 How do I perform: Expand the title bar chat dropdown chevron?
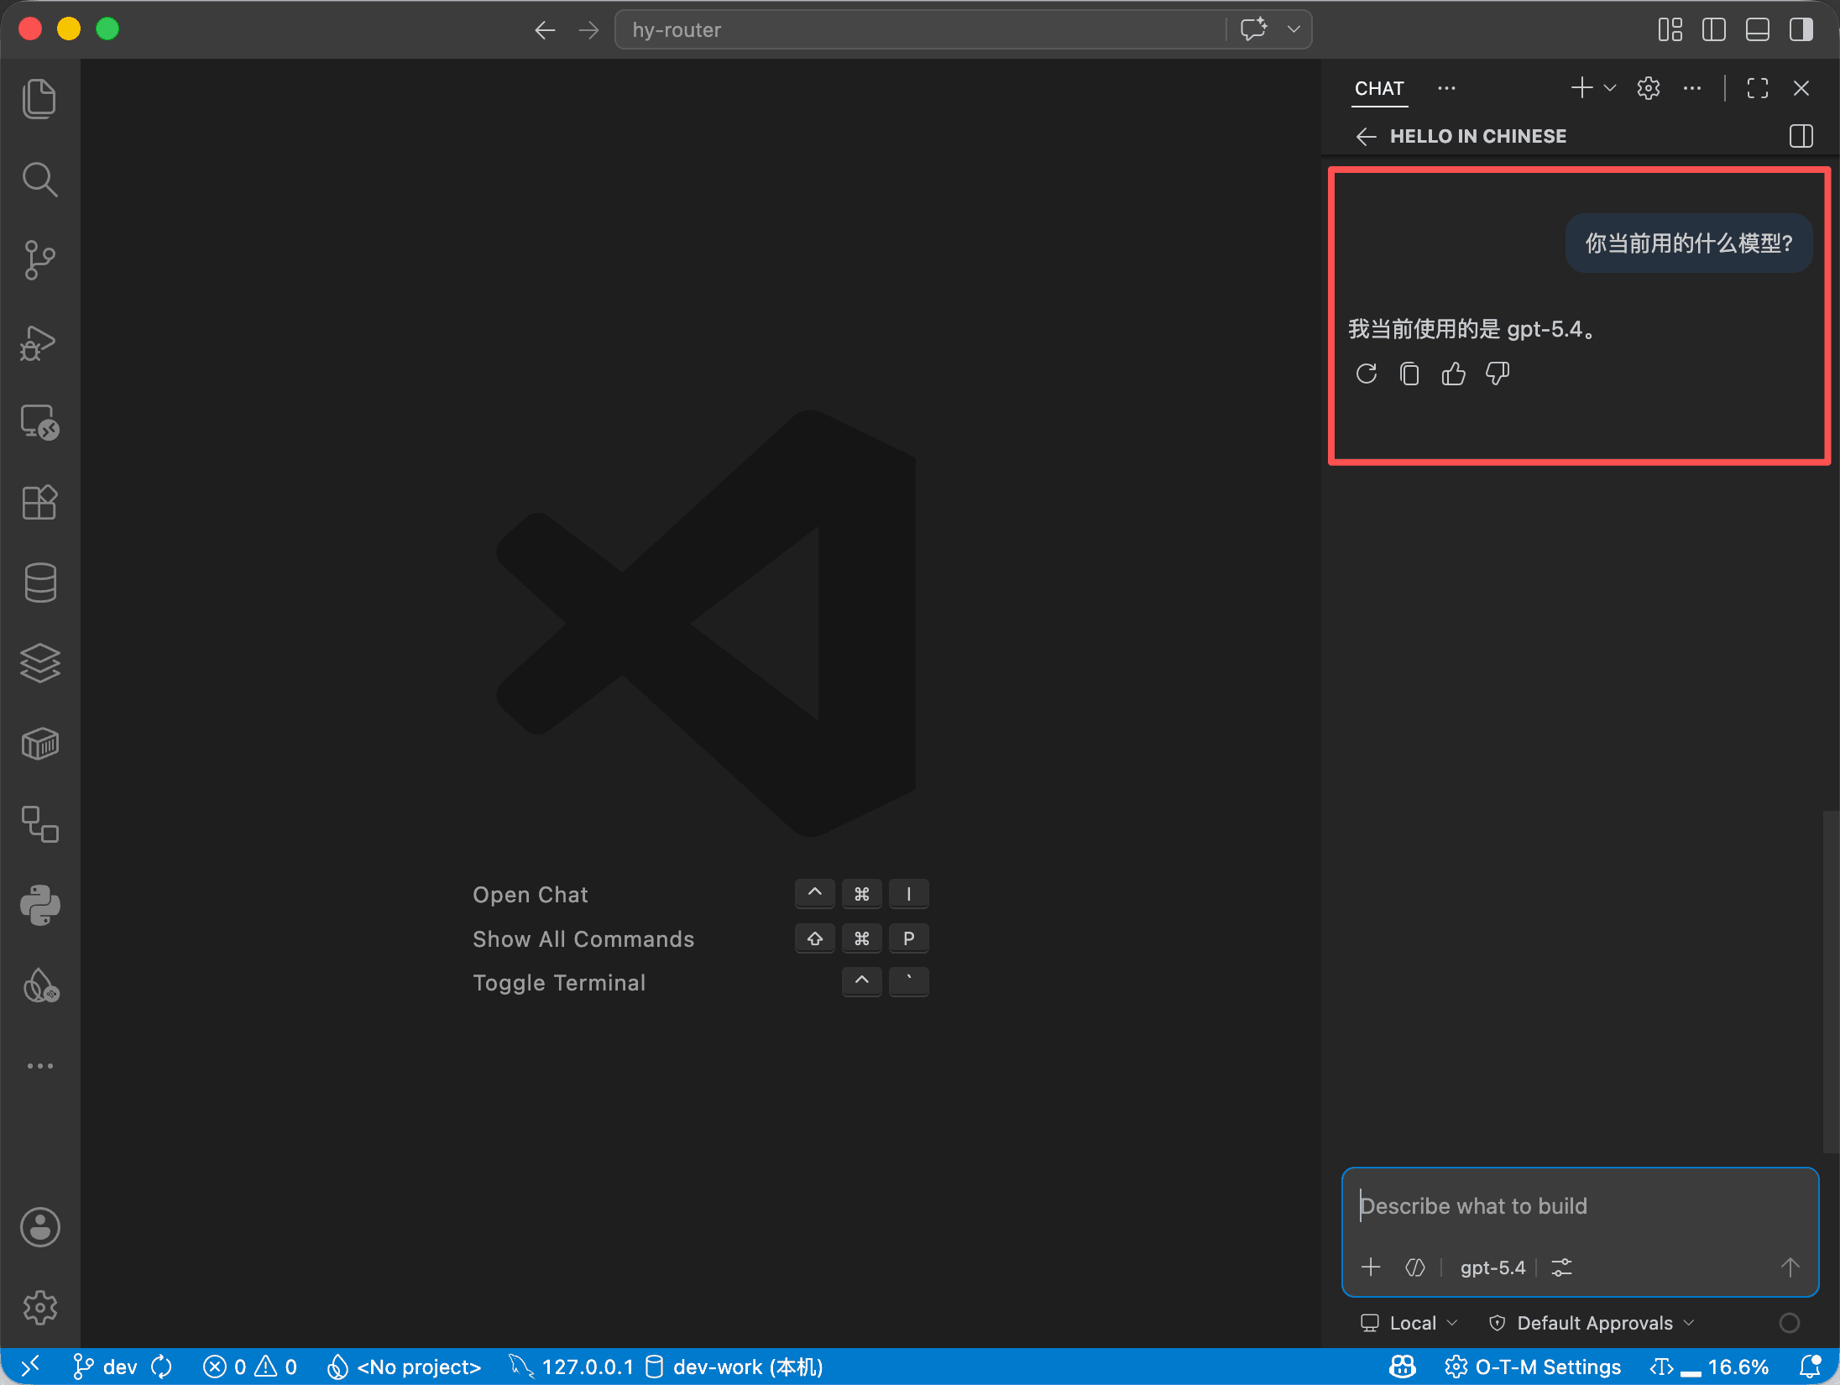[1294, 29]
